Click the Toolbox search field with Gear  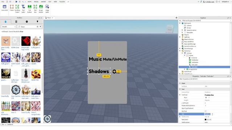click(28, 27)
